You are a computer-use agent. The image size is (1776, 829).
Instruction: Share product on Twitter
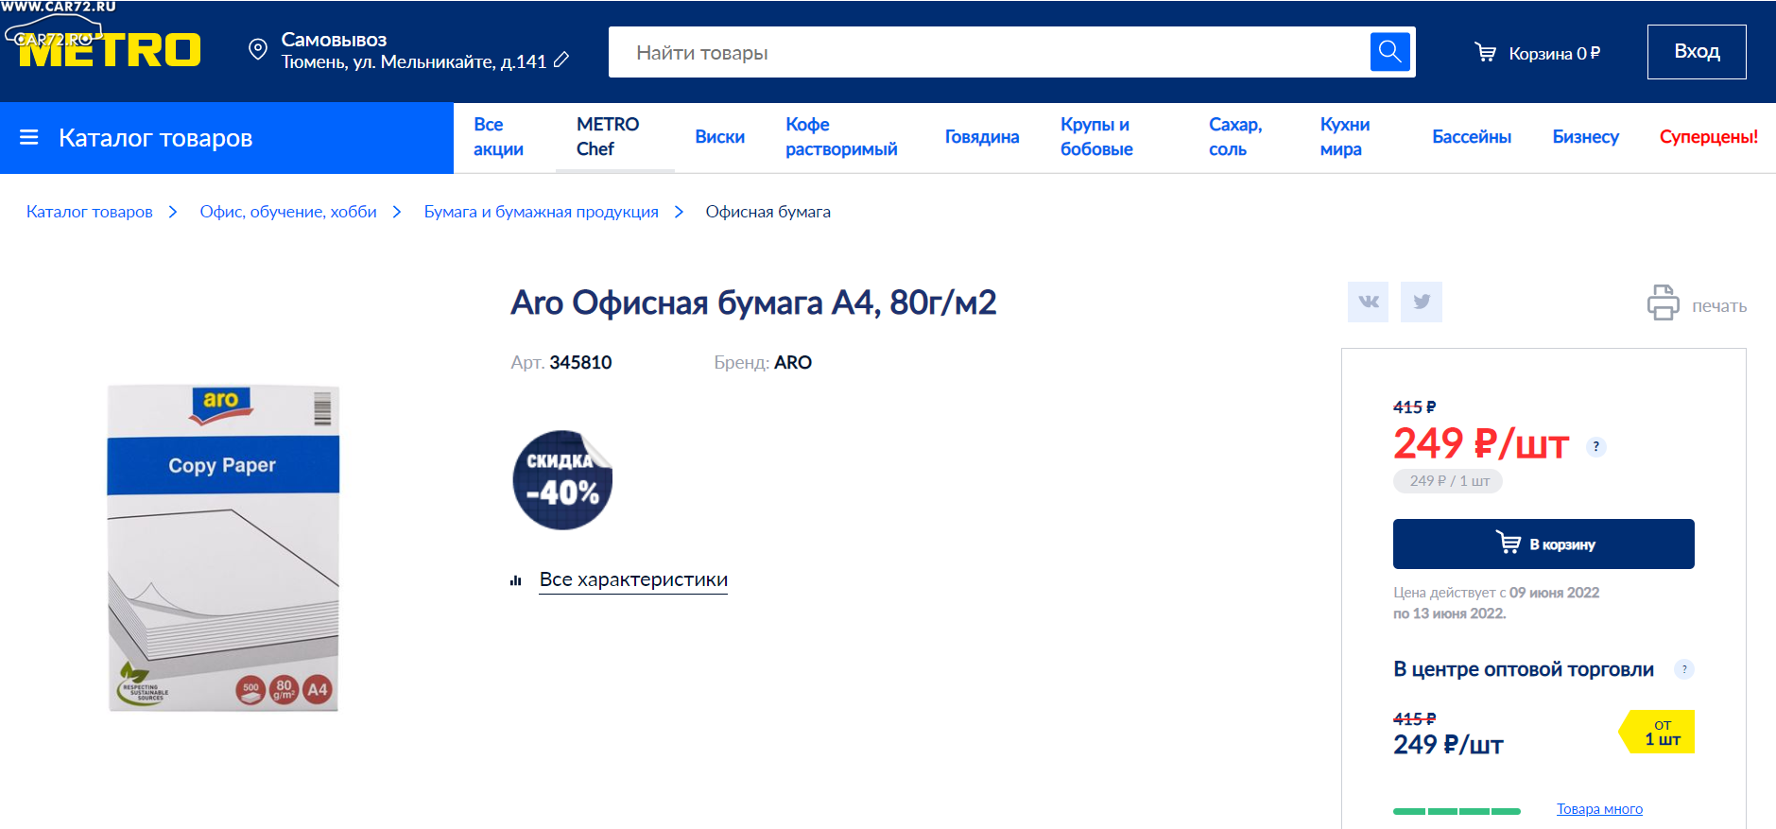pos(1421,302)
